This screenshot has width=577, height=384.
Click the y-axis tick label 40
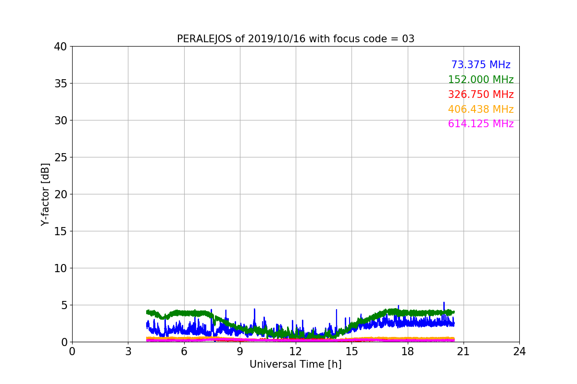(61, 47)
